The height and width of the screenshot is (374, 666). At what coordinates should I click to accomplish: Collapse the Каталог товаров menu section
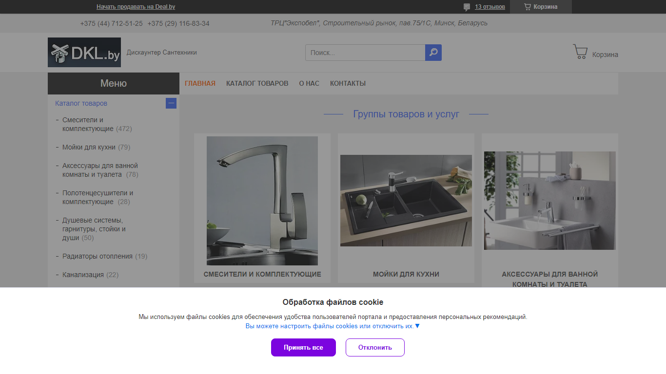(171, 103)
